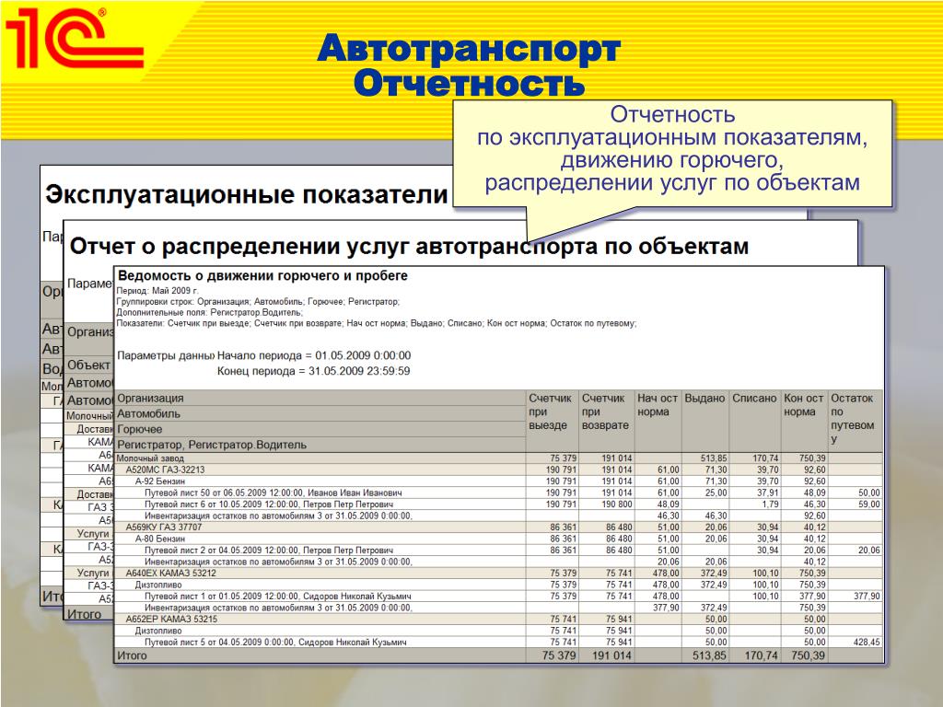Click the 1C company logo

pyautogui.click(x=75, y=39)
